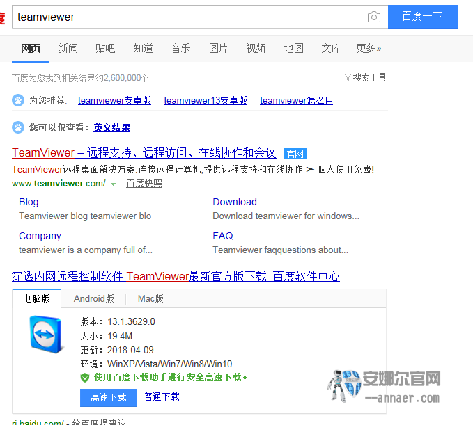Switch to the 新闻 tab

(x=68, y=48)
